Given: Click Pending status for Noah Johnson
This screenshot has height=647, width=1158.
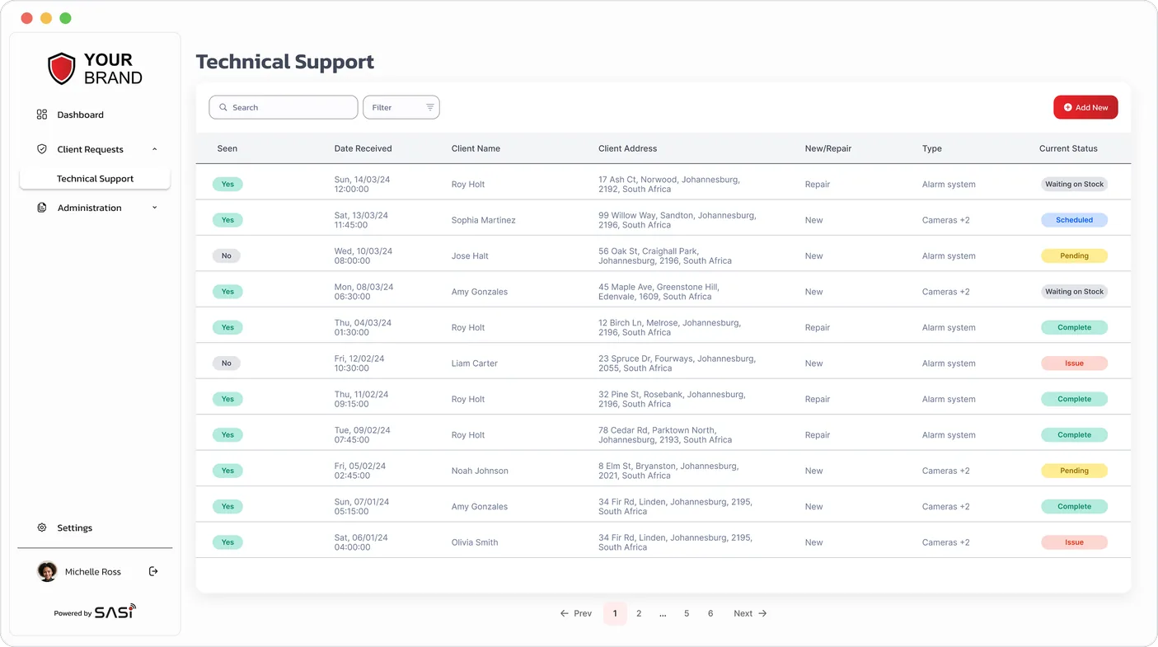Looking at the screenshot, I should (x=1074, y=471).
